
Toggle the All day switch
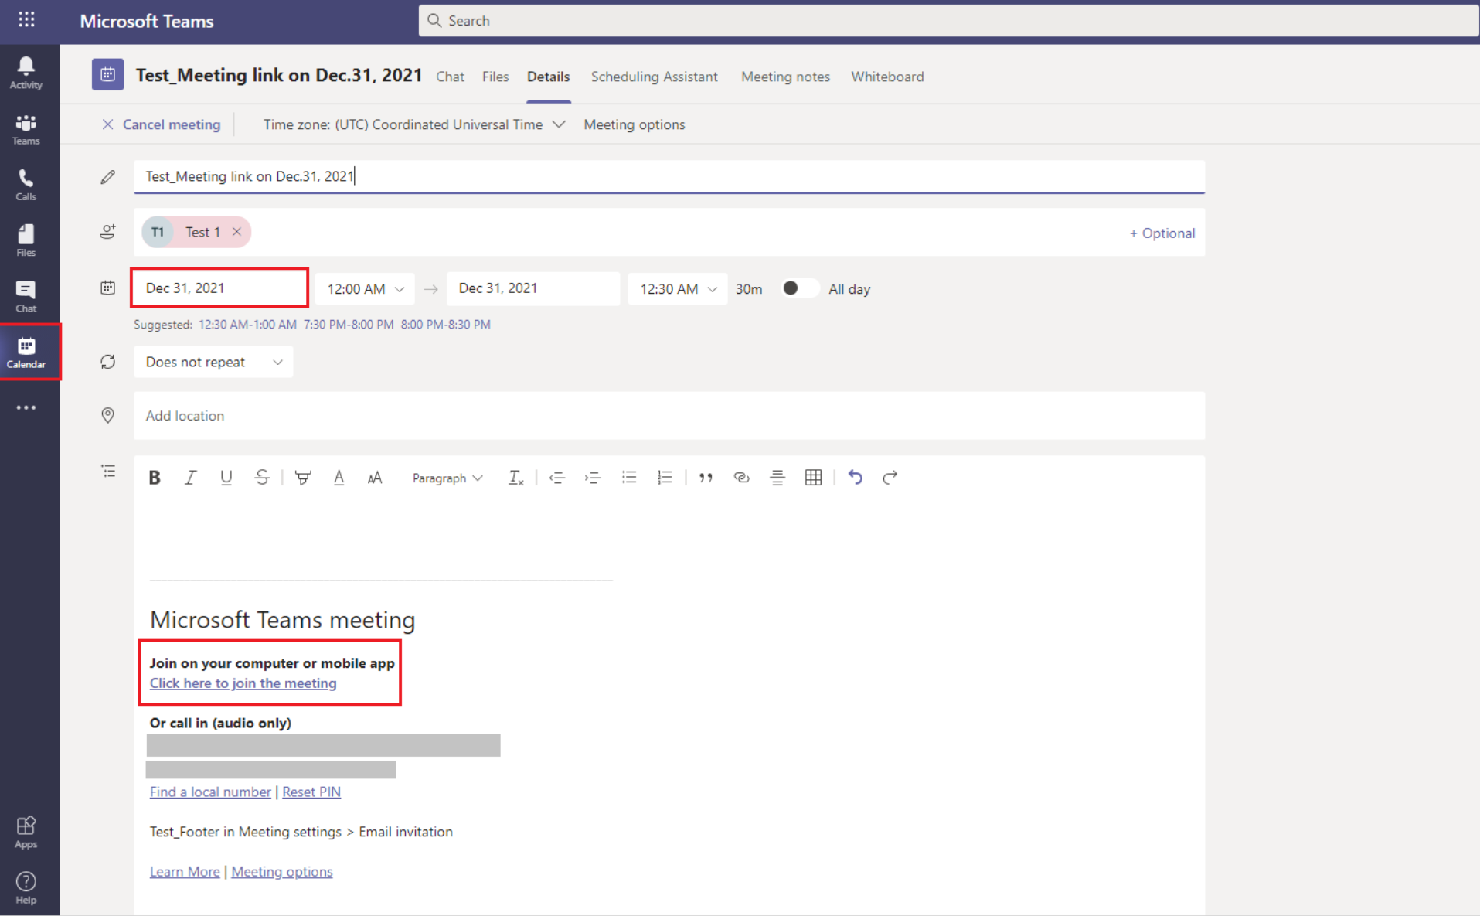[798, 288]
